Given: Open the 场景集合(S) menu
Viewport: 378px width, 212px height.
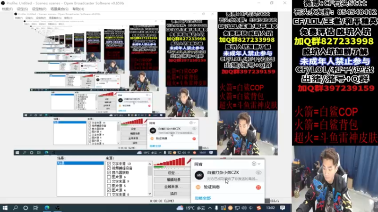Looking at the screenshot, I should 60,9.
